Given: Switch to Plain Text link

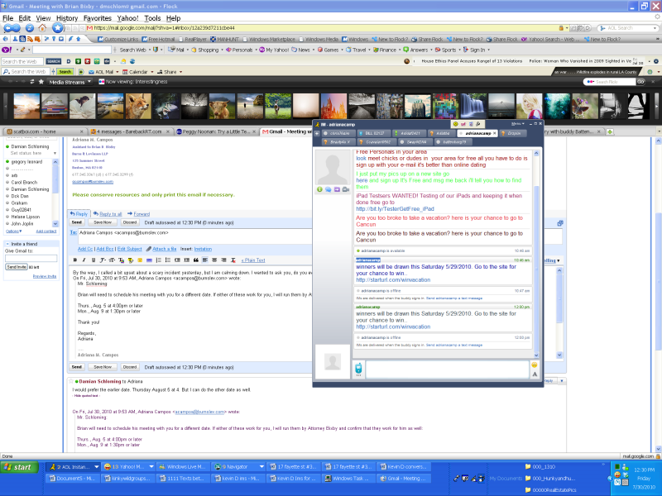Looking at the screenshot, I should 253,260.
